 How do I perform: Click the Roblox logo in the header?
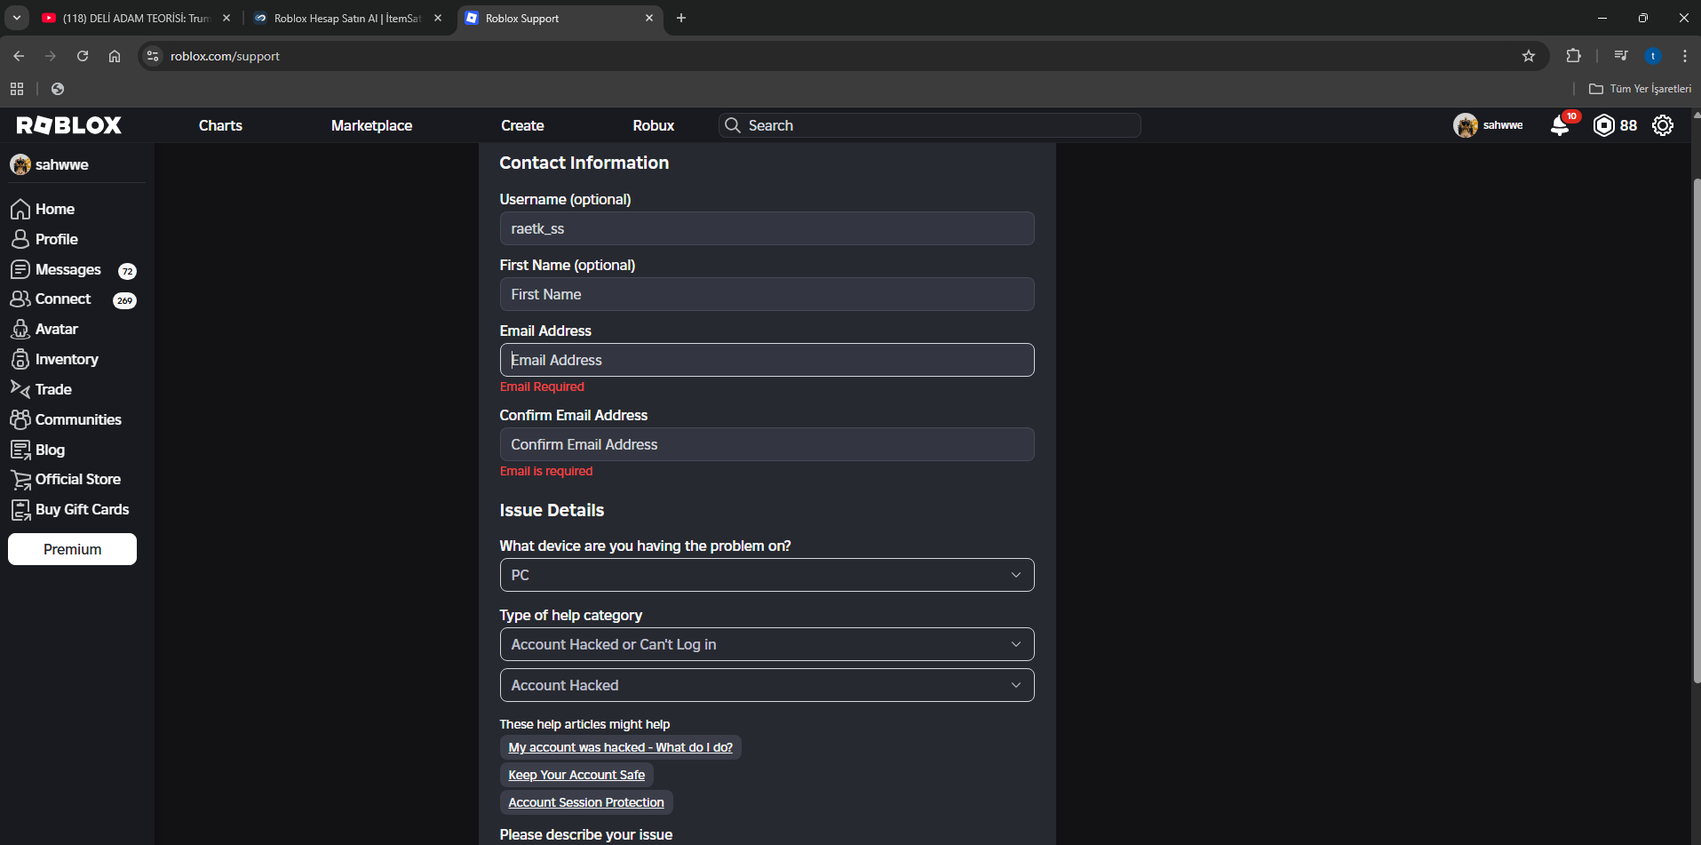tap(69, 125)
